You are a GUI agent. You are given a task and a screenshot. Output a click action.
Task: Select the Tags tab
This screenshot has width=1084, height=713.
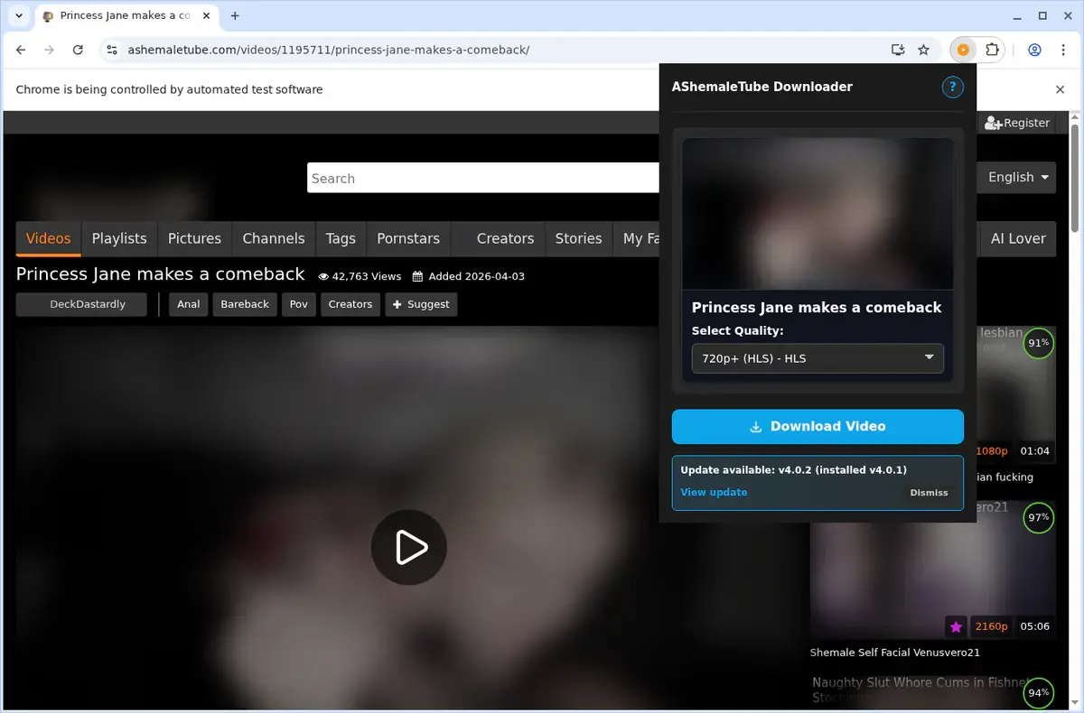(341, 238)
